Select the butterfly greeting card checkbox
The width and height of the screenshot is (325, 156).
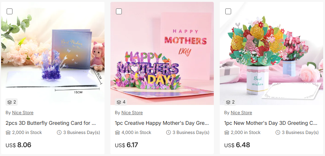tap(10, 11)
